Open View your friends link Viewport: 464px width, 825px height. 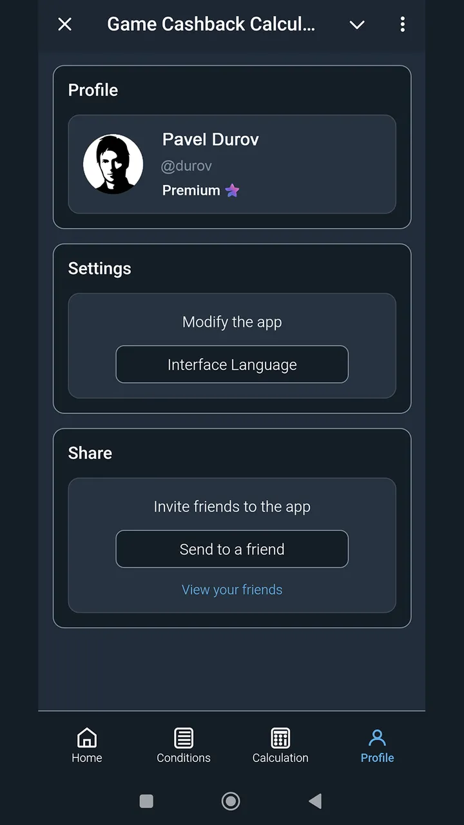(232, 589)
